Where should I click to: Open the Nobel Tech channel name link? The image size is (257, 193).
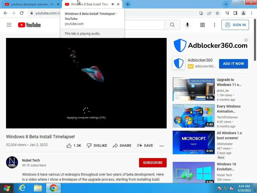click(31, 160)
